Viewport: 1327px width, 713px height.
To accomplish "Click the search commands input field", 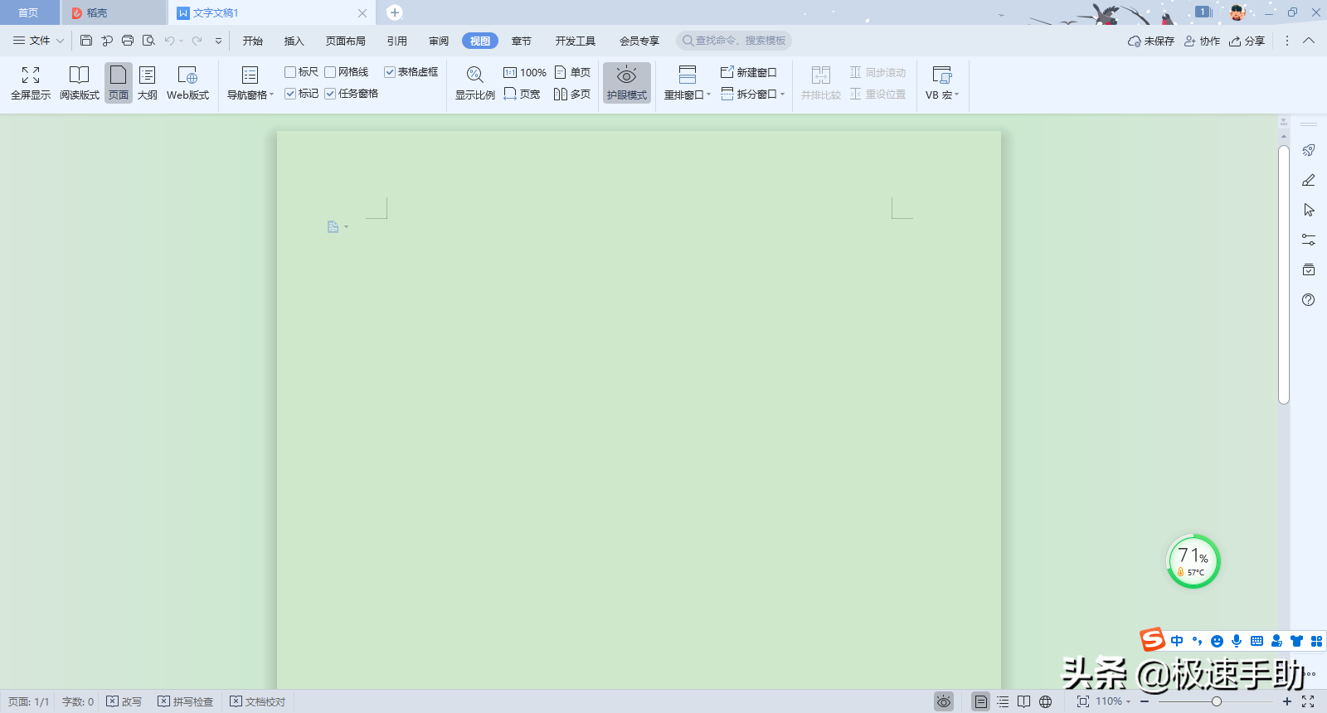I will click(734, 41).
